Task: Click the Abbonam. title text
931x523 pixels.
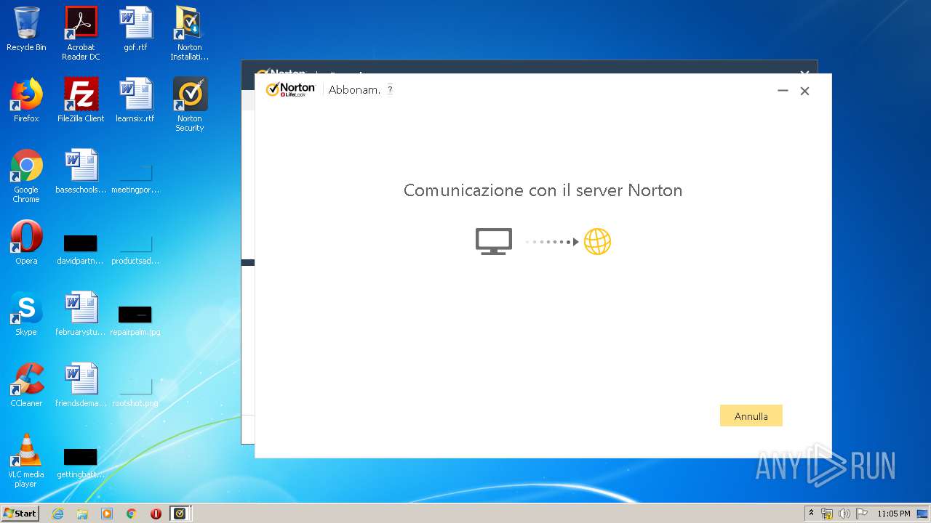Action: [x=354, y=90]
